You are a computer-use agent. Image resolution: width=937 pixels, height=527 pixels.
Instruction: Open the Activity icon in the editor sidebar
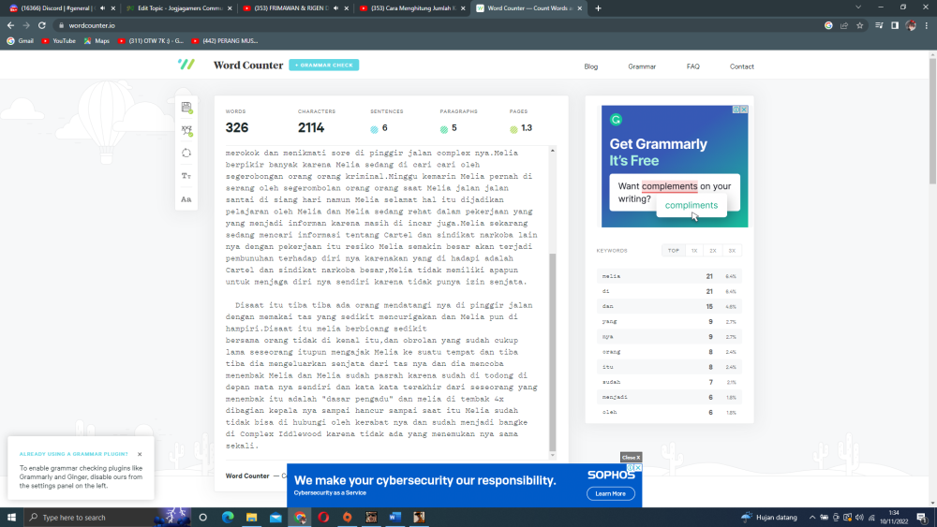point(186,108)
